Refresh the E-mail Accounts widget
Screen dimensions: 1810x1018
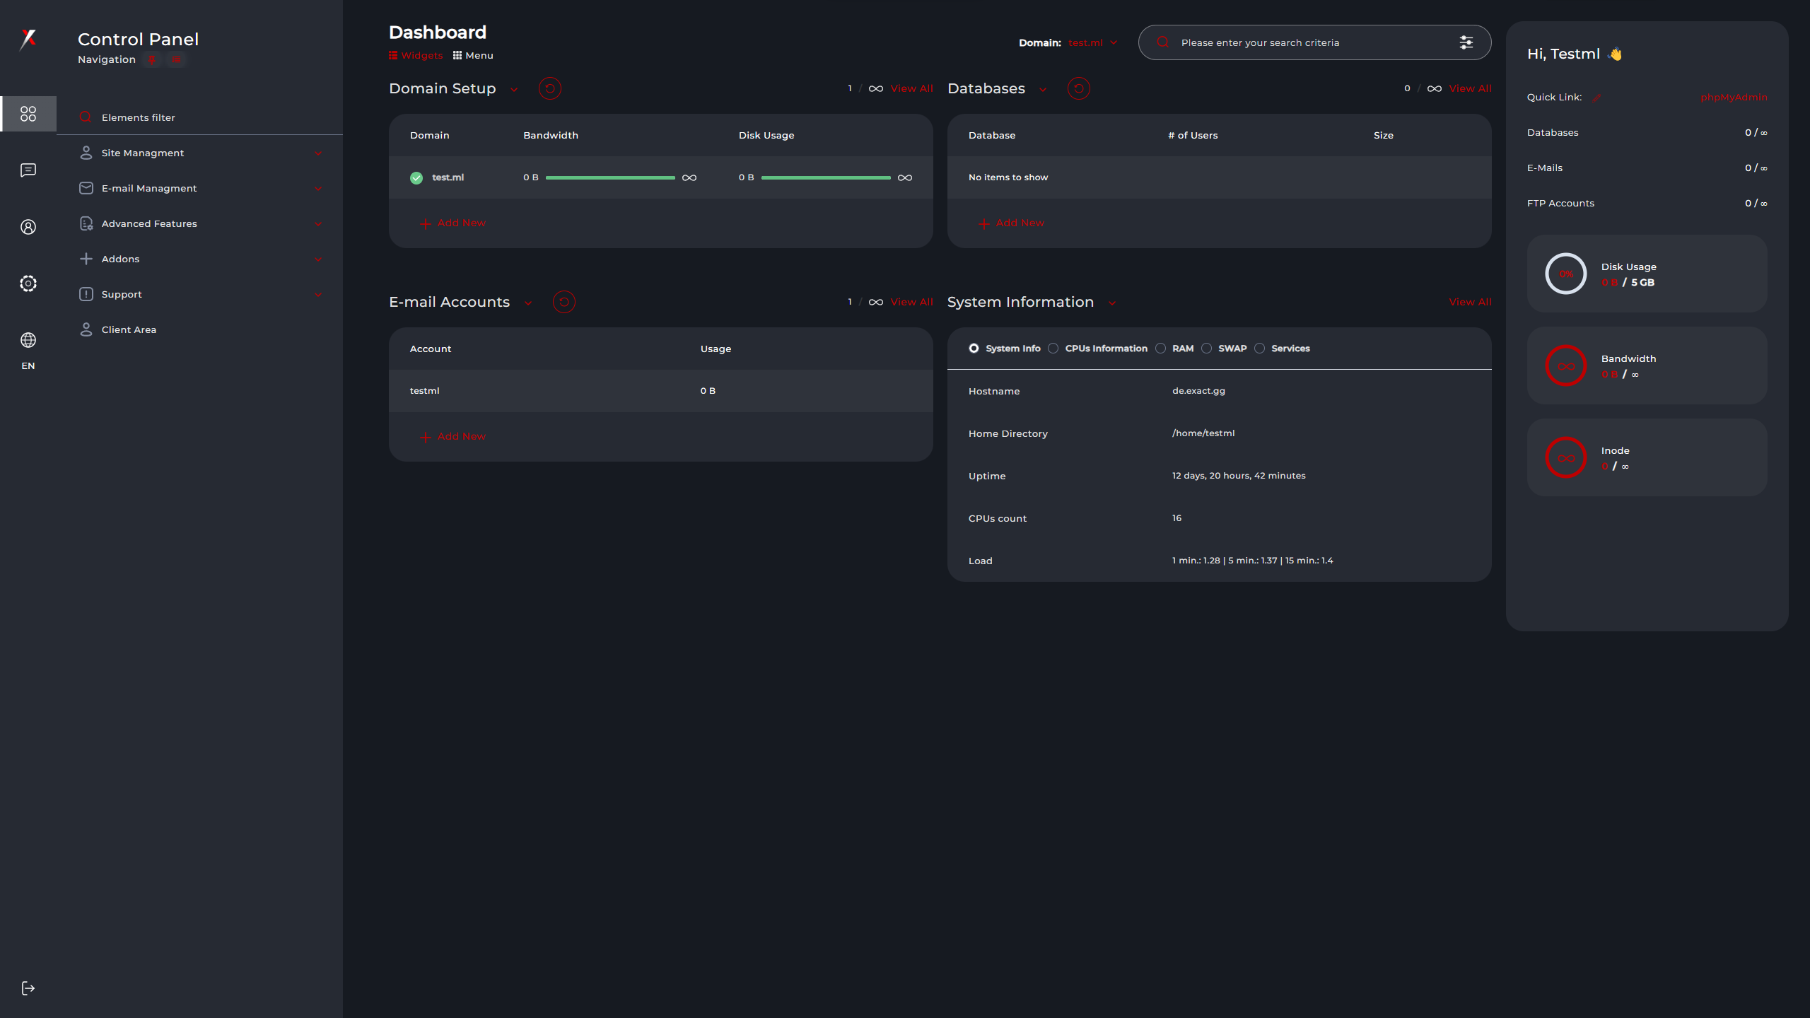pyautogui.click(x=564, y=302)
